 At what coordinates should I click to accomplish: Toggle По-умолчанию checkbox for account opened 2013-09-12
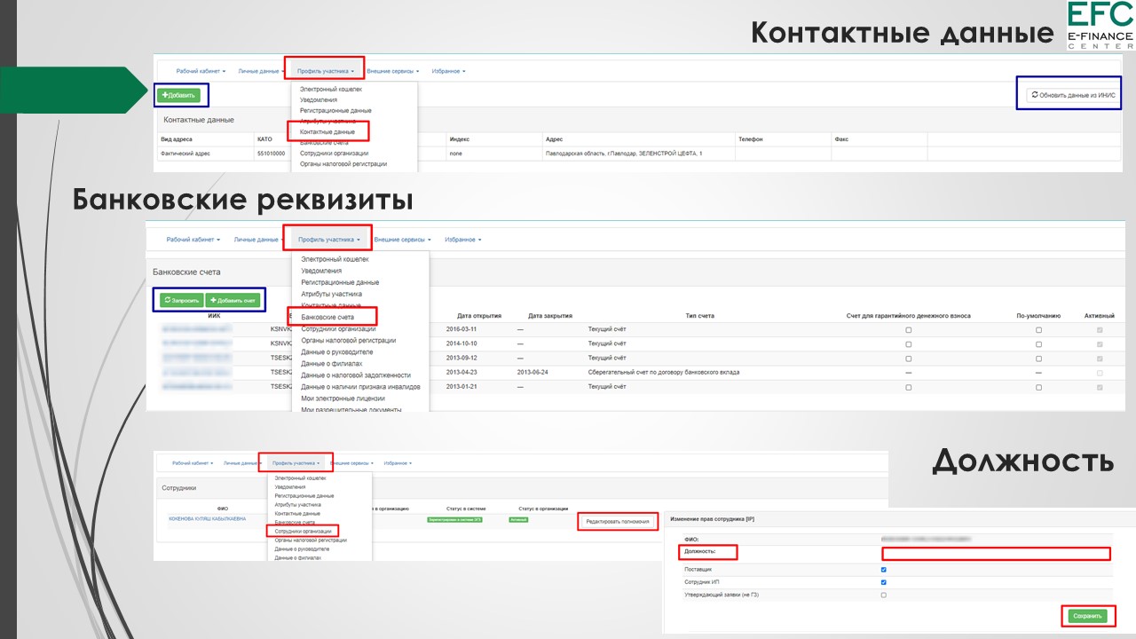1038,358
